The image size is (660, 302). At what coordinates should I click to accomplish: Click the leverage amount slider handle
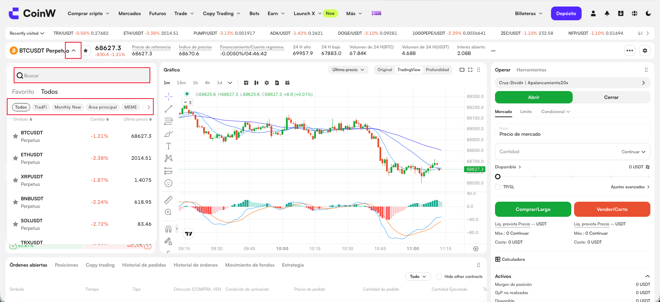click(x=498, y=177)
